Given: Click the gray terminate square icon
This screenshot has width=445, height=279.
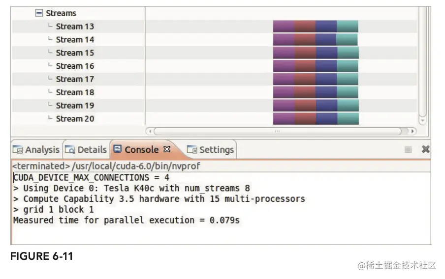Looking at the screenshot, I should click(408, 149).
